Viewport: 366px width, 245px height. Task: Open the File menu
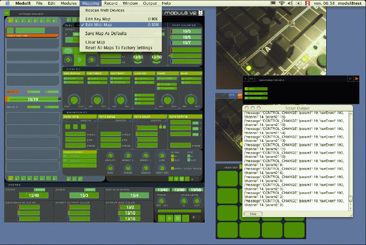click(x=39, y=3)
